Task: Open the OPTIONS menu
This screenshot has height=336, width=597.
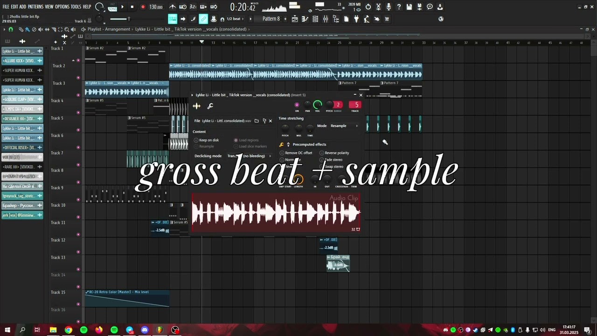Action: pyautogui.click(x=62, y=7)
